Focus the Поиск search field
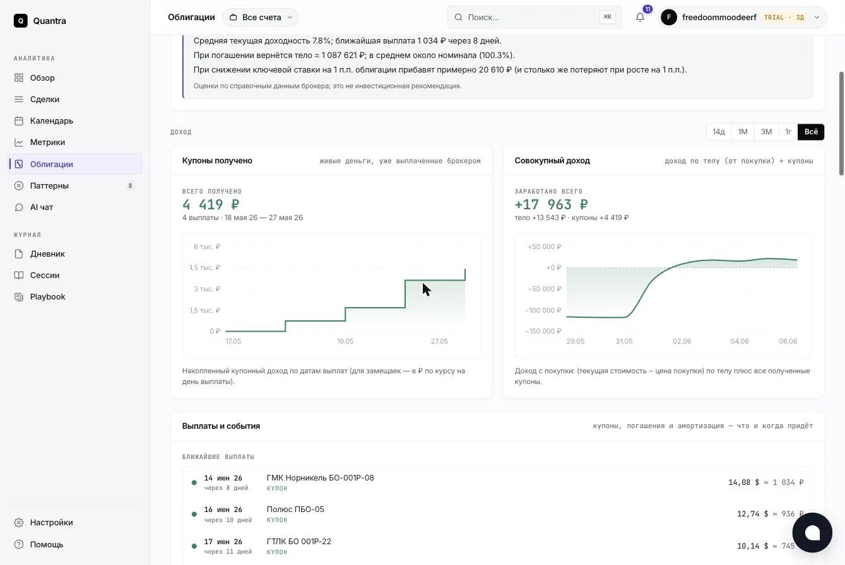This screenshot has width=845, height=565. (x=535, y=17)
